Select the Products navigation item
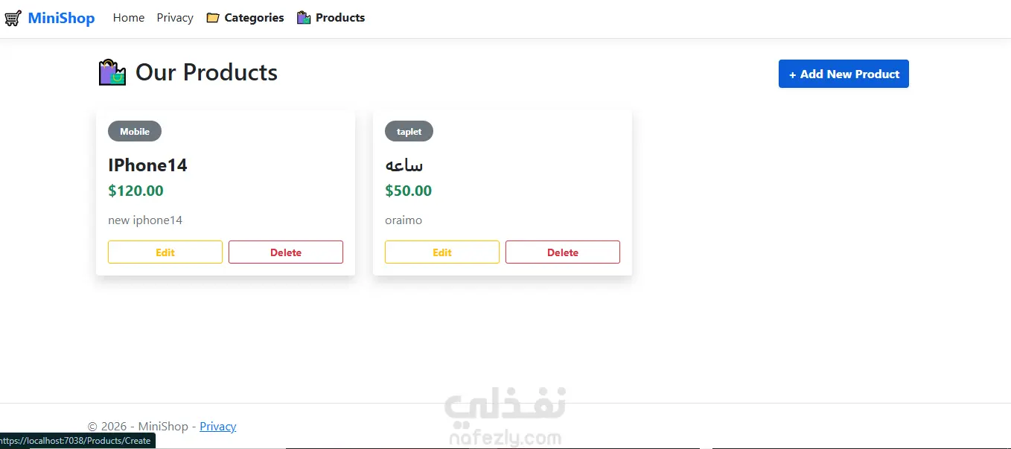The width and height of the screenshot is (1011, 449). pos(340,18)
